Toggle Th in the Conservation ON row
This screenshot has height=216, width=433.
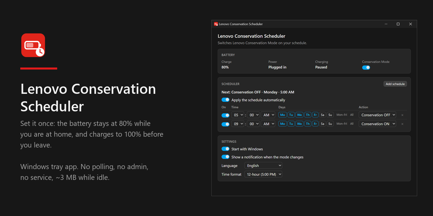tap(307, 124)
